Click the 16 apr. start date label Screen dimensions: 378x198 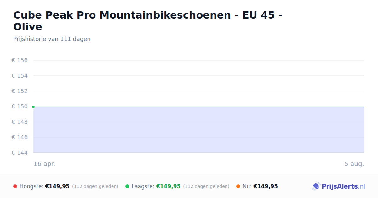pyautogui.click(x=44, y=164)
